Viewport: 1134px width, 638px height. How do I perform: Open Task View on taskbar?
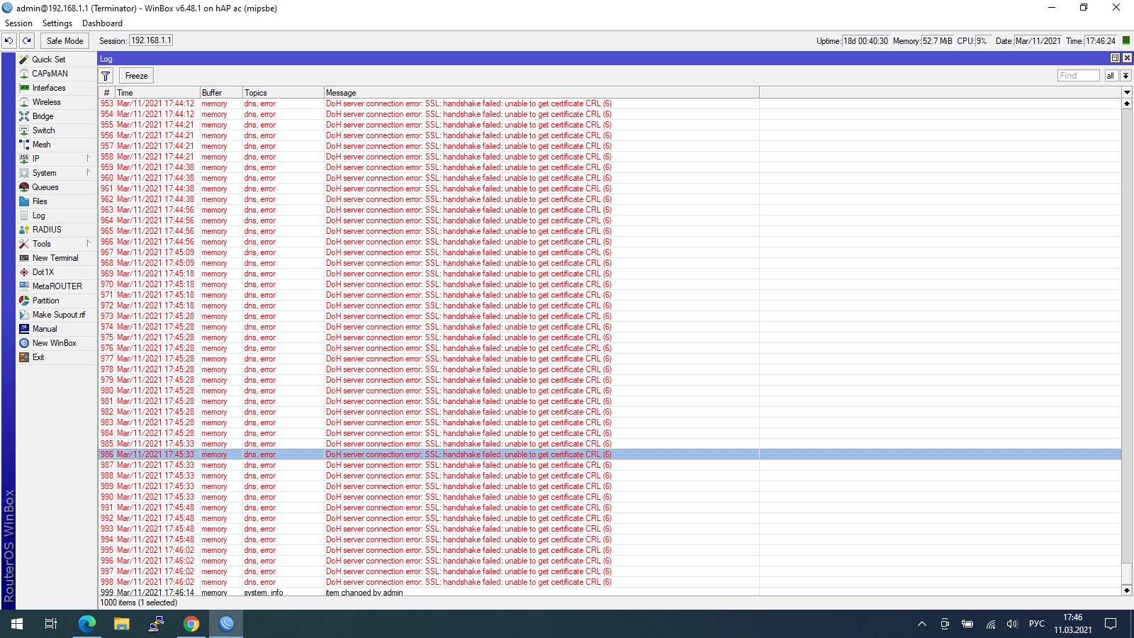pos(51,624)
